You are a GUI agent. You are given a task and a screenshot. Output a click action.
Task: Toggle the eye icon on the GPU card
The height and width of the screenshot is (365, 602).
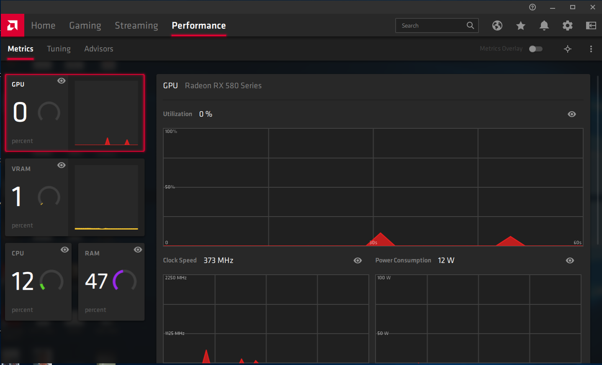tap(62, 81)
